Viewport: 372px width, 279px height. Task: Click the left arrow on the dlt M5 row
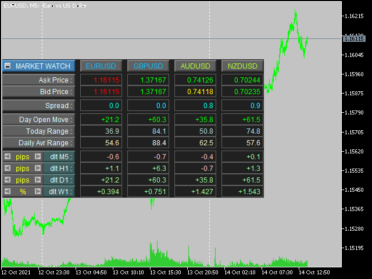(7, 156)
